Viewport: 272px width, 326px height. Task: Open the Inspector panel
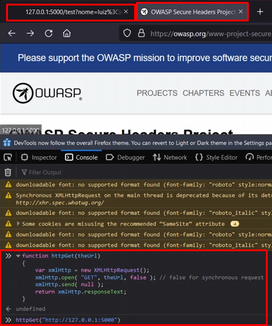[39, 157]
